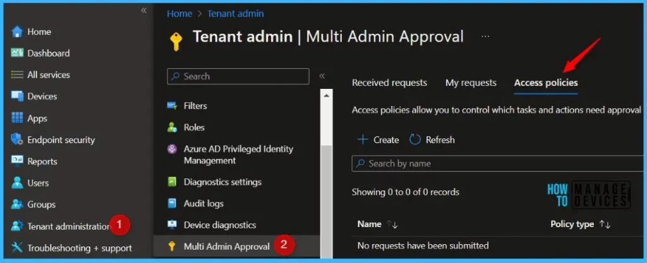647x263 pixels.
Task: Open Diagnostics settings menu item
Action: coord(222,182)
